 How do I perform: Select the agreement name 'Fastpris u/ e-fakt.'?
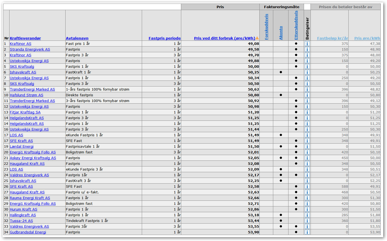pos(82,192)
